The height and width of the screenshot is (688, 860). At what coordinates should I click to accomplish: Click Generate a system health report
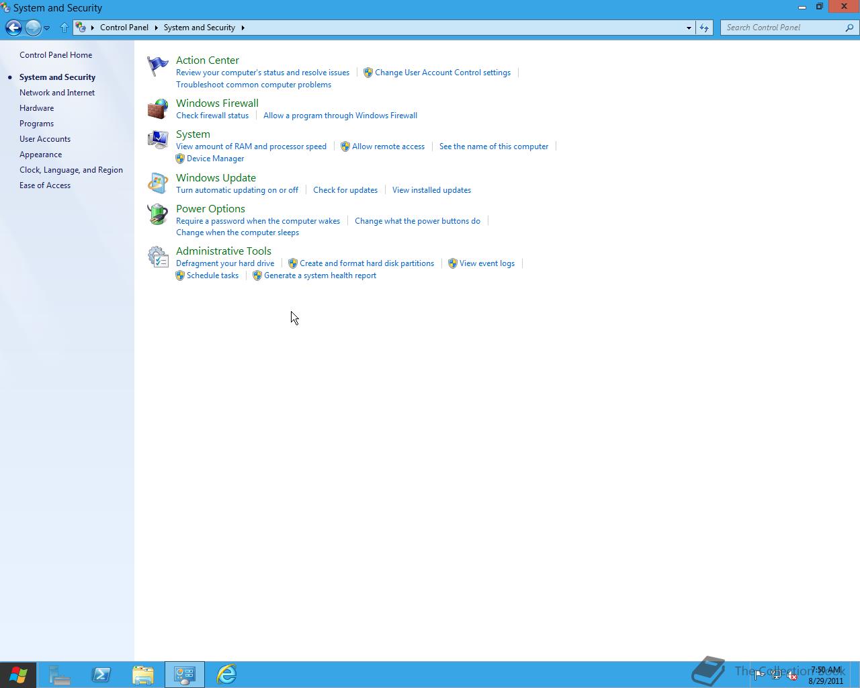320,275
